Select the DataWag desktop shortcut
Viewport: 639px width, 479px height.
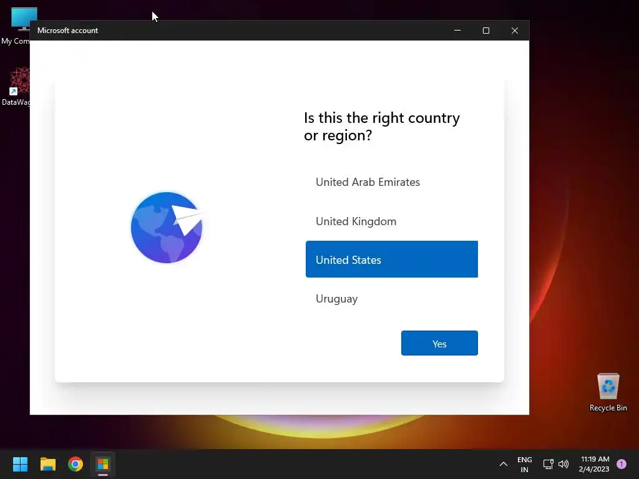tap(16, 87)
